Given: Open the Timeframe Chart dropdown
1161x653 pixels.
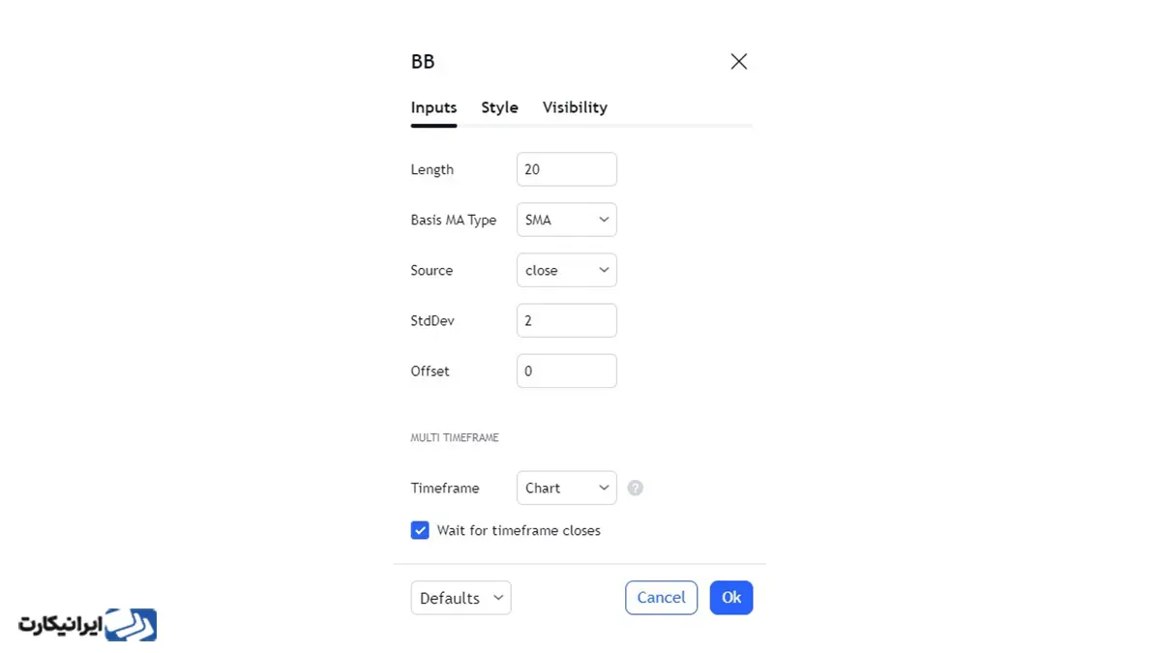Looking at the screenshot, I should click(x=566, y=488).
